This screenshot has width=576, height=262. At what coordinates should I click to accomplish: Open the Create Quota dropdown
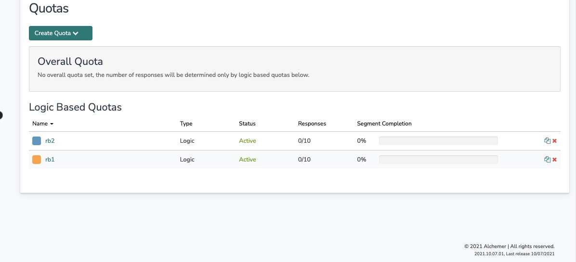click(x=61, y=33)
